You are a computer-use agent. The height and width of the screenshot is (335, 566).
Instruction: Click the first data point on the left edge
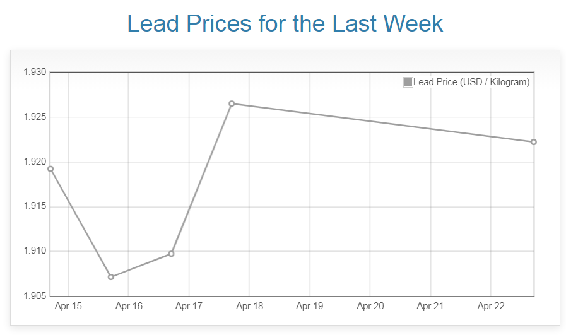click(50, 168)
